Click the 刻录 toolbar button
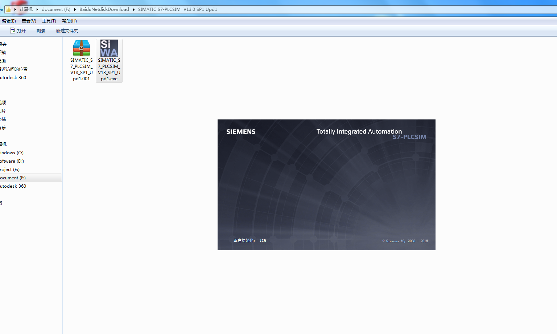 [41, 31]
